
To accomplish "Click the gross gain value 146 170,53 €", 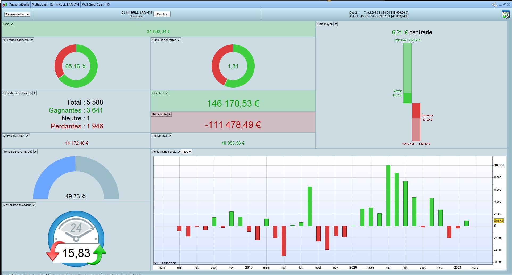I will point(233,103).
